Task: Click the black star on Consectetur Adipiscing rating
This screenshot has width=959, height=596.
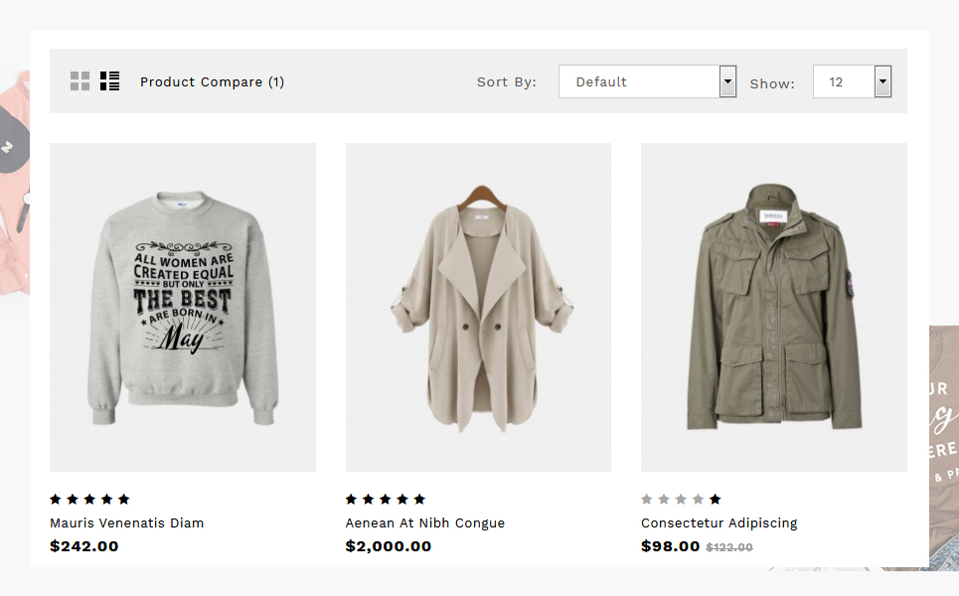Action: point(716,500)
